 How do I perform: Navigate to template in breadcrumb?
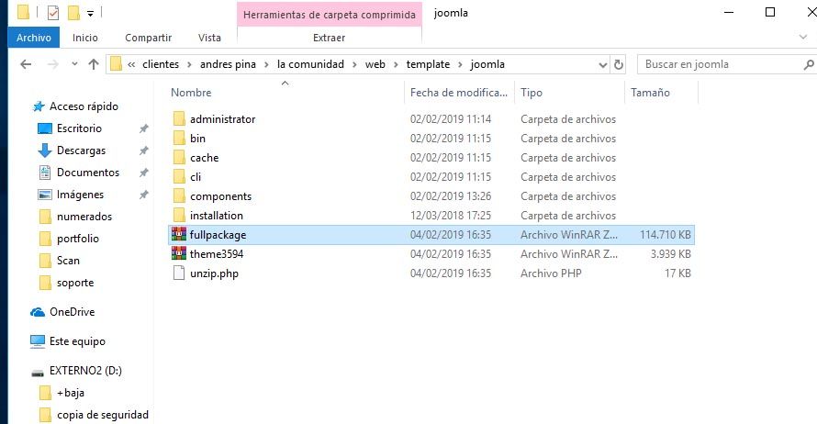click(428, 64)
